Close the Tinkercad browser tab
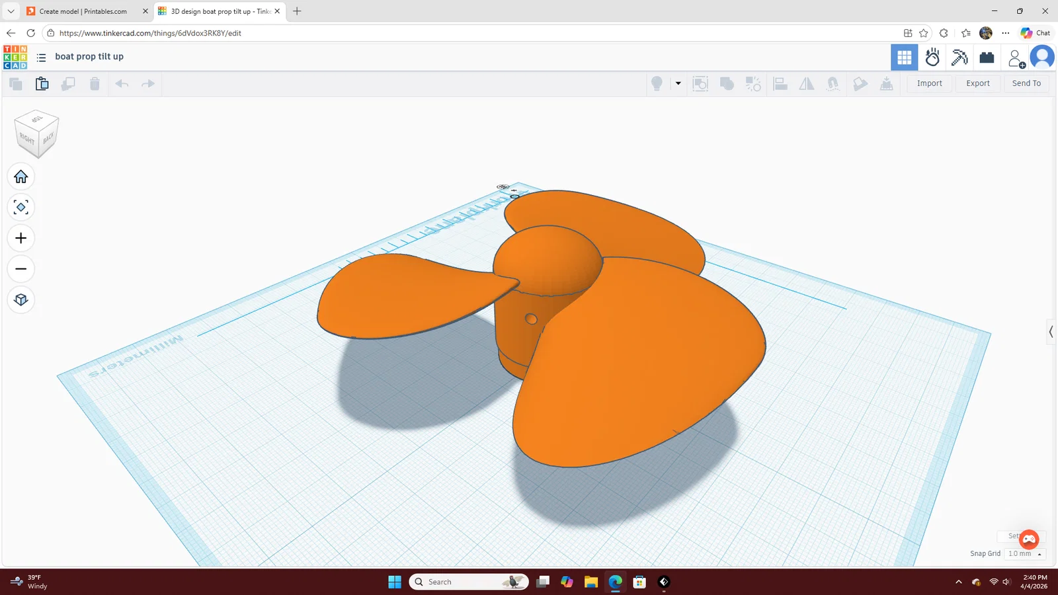 tap(277, 11)
